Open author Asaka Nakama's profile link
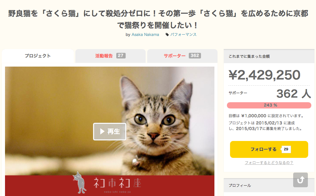The width and height of the screenshot is (316, 196). pos(145,35)
